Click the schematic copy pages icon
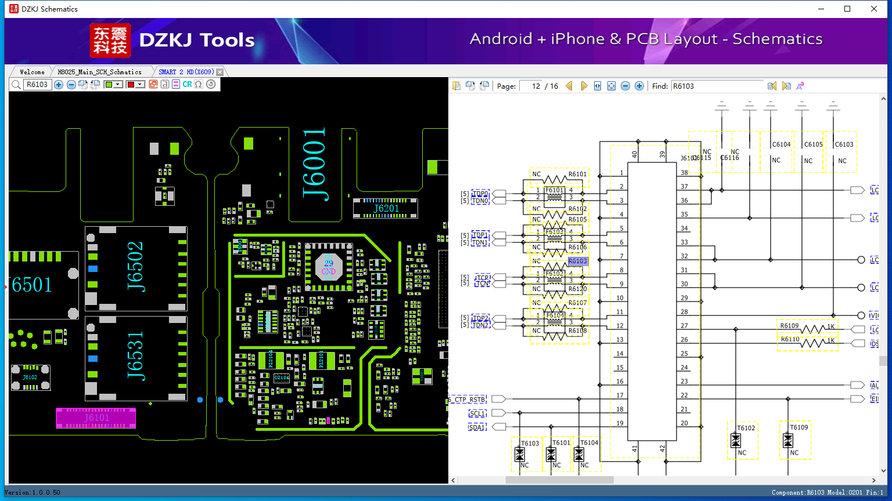The width and height of the screenshot is (892, 501). click(456, 86)
